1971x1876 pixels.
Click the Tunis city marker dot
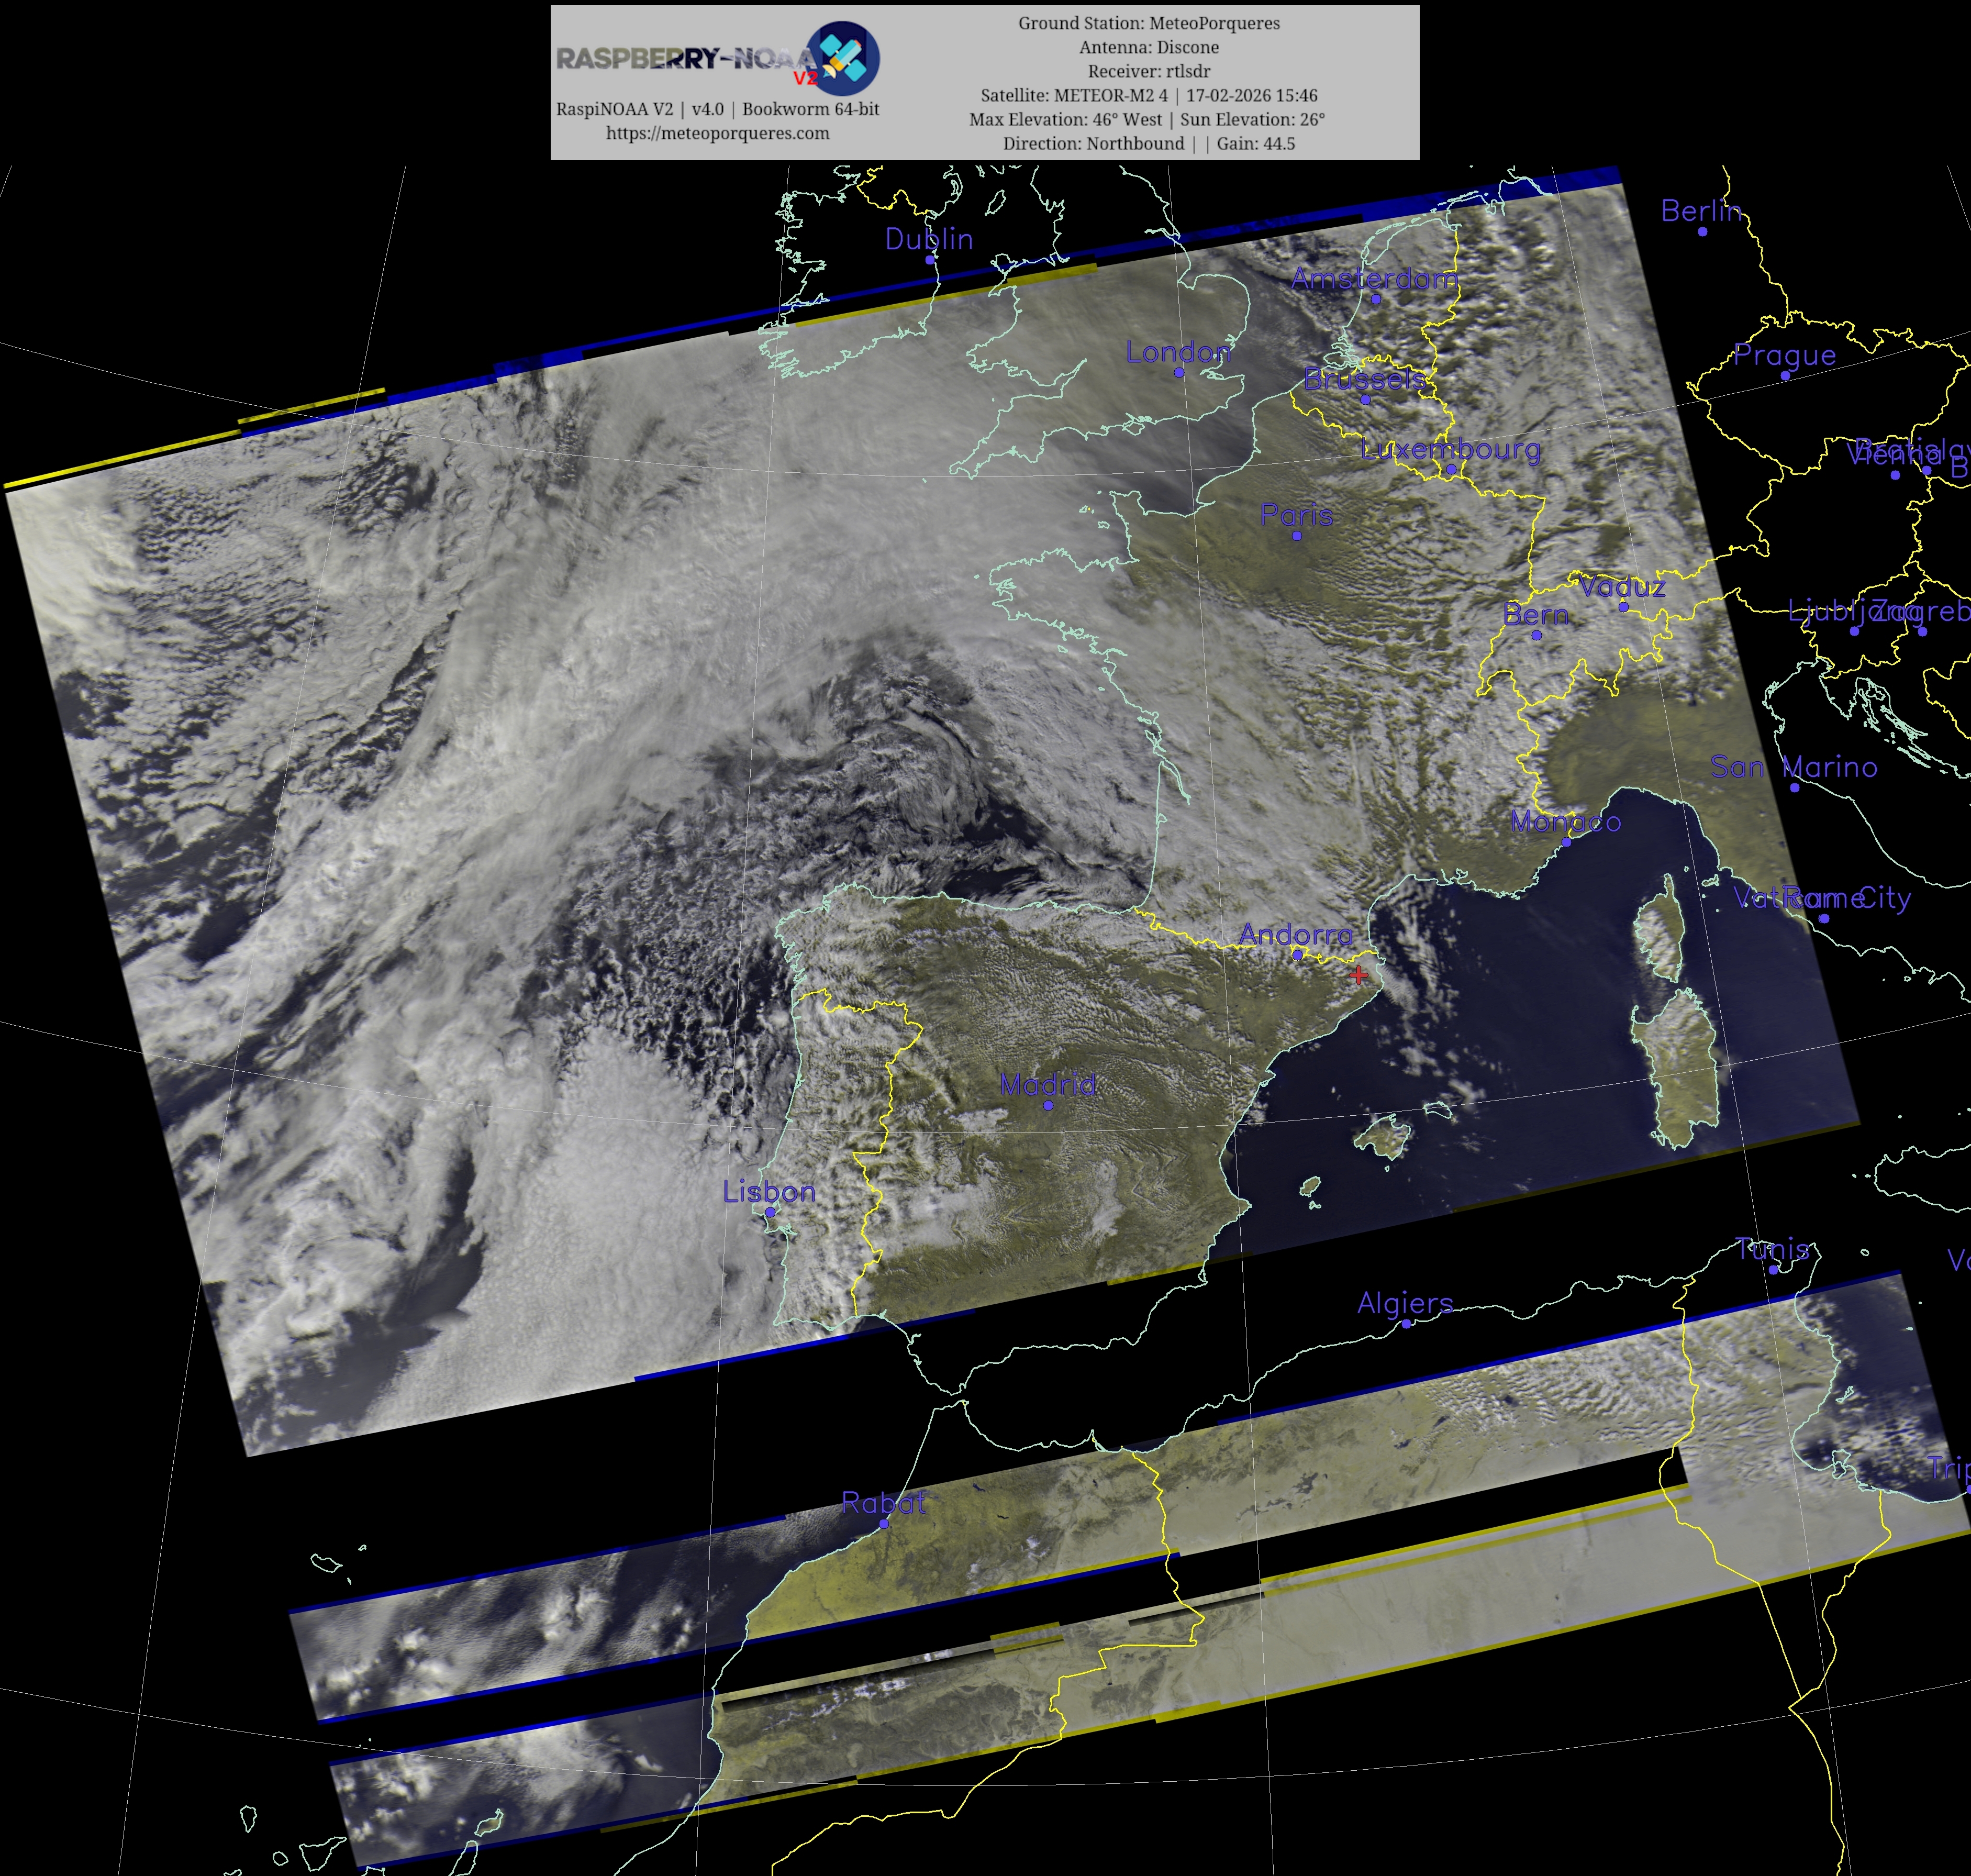click(1773, 1270)
